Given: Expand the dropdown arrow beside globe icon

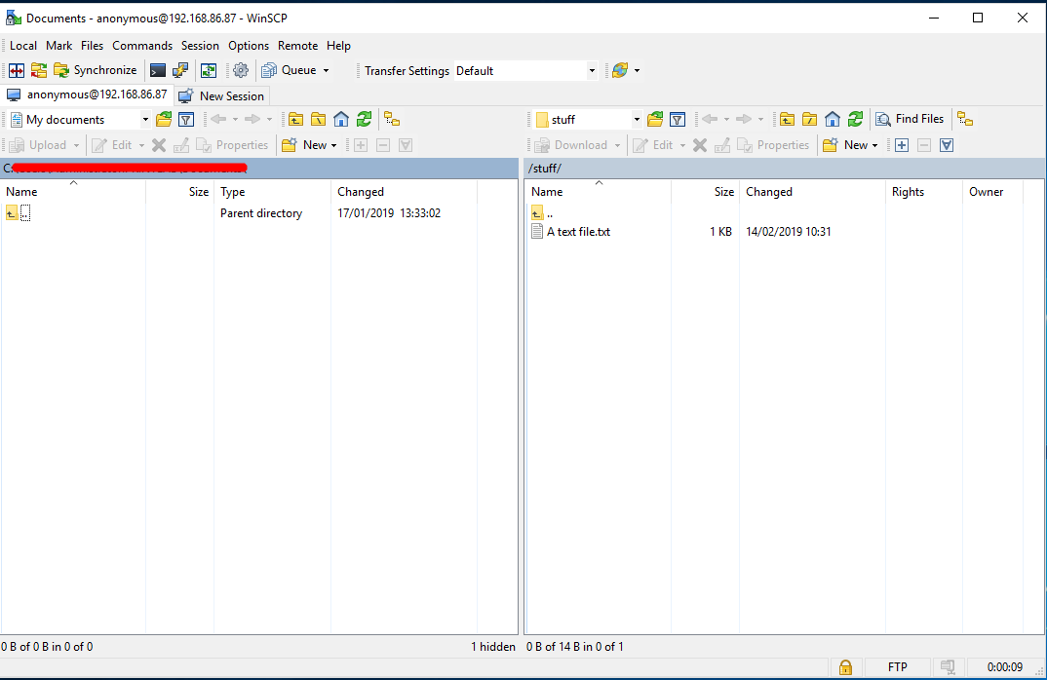Looking at the screenshot, I should tap(637, 70).
